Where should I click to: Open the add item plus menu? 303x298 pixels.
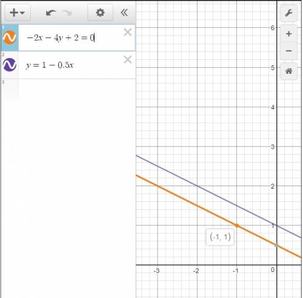tap(18, 13)
